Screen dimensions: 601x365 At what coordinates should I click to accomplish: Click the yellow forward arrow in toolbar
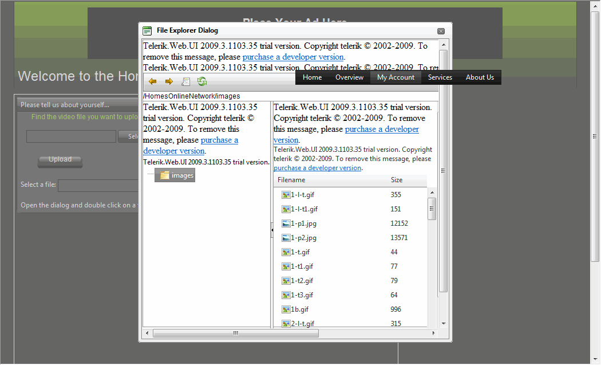coord(169,81)
